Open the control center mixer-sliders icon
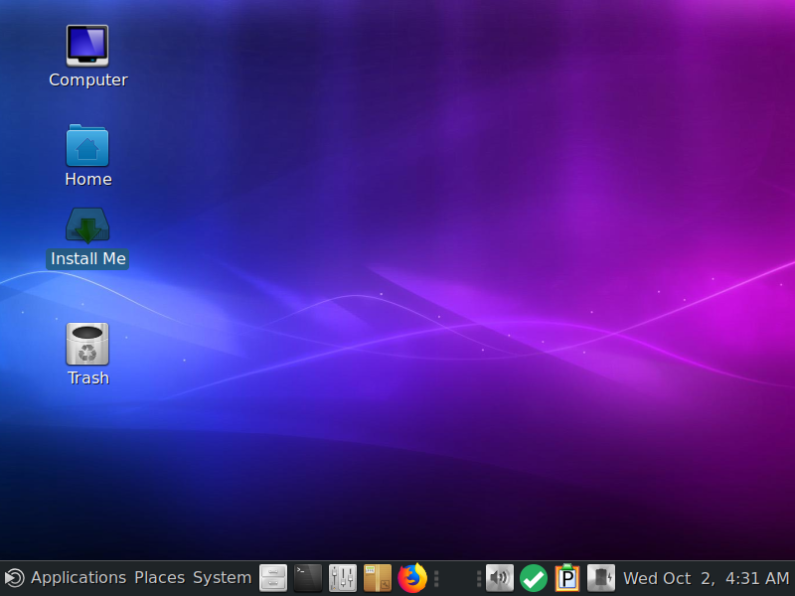This screenshot has width=795, height=596. pos(342,578)
